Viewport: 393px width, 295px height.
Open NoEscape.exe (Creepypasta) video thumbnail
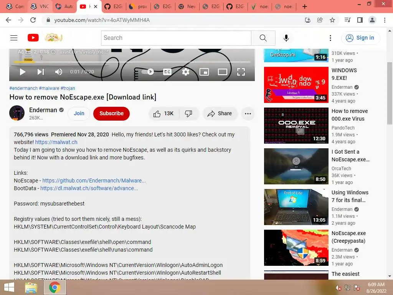click(296, 248)
